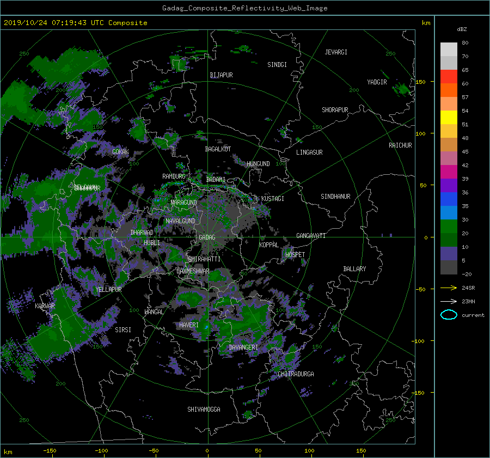This screenshot has height=458, width=490.
Task: Click the BADAMI city label
Action: pyautogui.click(x=216, y=180)
